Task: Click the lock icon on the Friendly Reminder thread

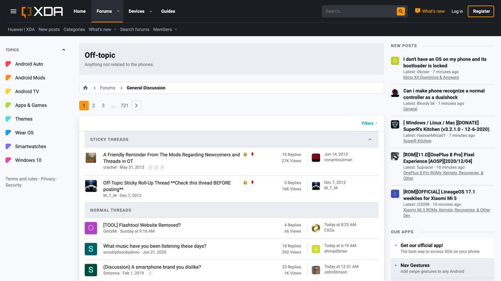Action: coord(245,154)
